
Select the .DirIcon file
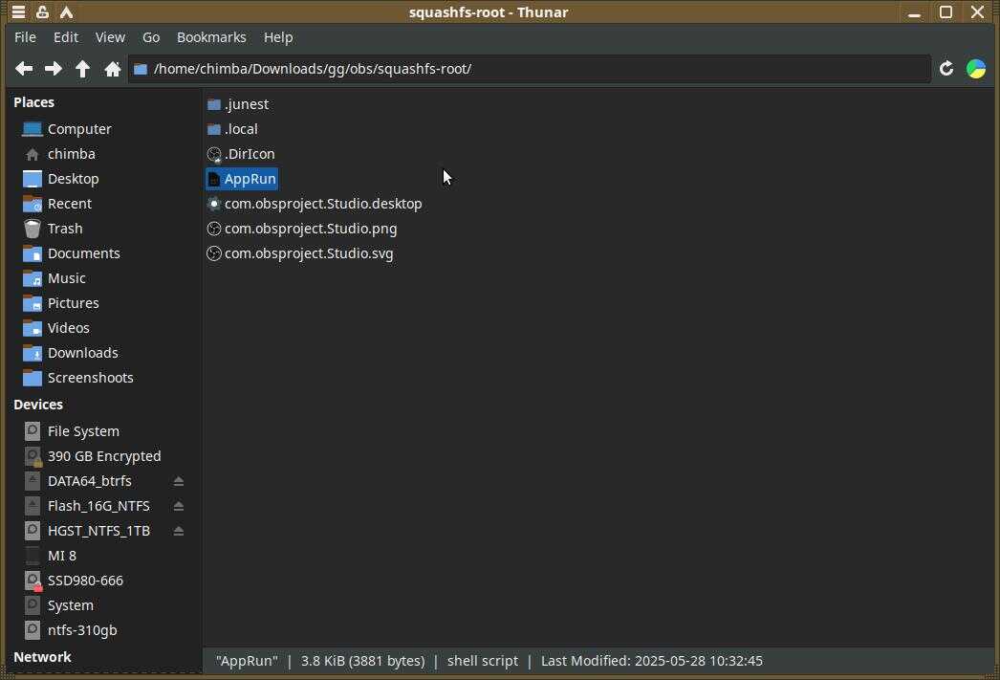[241, 154]
